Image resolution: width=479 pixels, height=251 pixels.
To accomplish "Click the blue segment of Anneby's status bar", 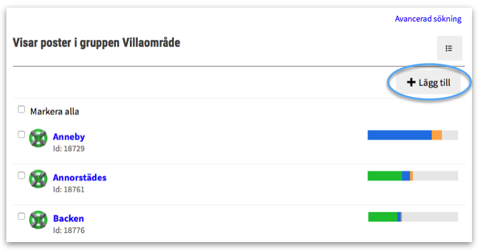I will click(x=399, y=135).
